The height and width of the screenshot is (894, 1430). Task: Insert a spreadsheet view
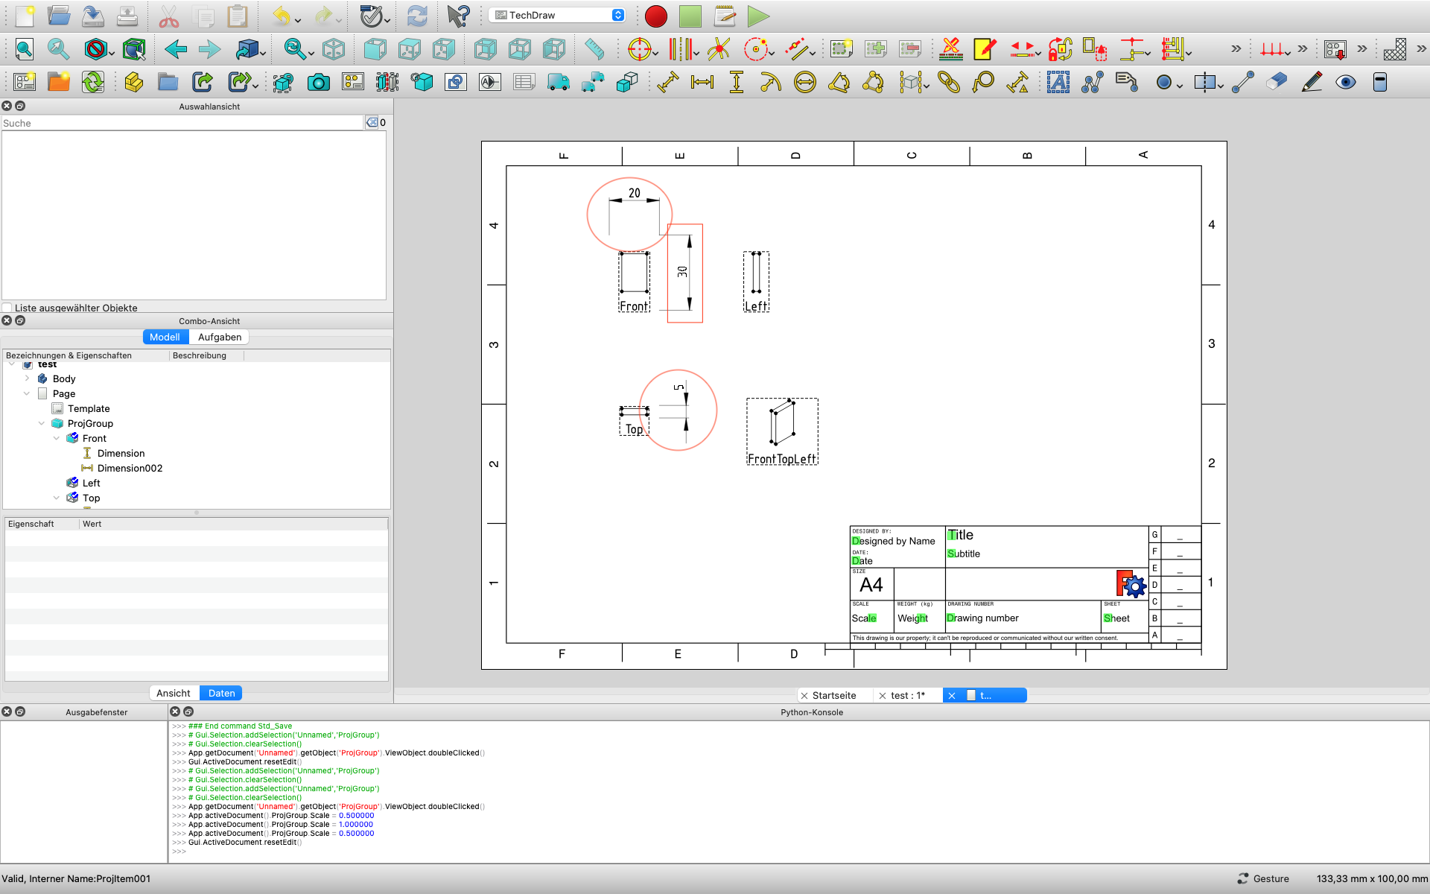pyautogui.click(x=524, y=82)
